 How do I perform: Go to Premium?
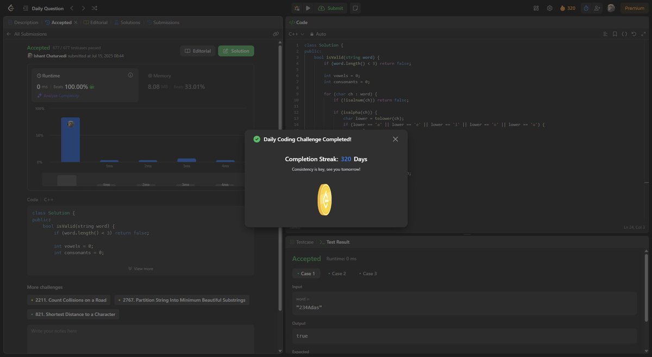(634, 8)
